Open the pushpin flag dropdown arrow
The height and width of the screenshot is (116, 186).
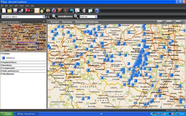point(32,11)
